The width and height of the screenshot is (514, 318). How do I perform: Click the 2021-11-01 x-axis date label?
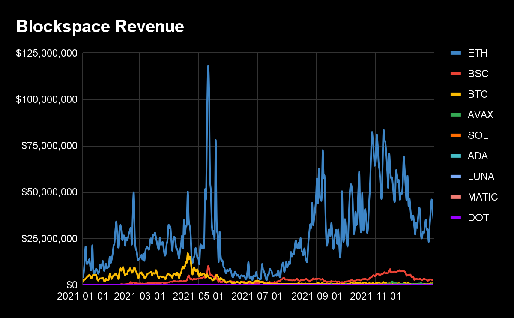(376, 296)
